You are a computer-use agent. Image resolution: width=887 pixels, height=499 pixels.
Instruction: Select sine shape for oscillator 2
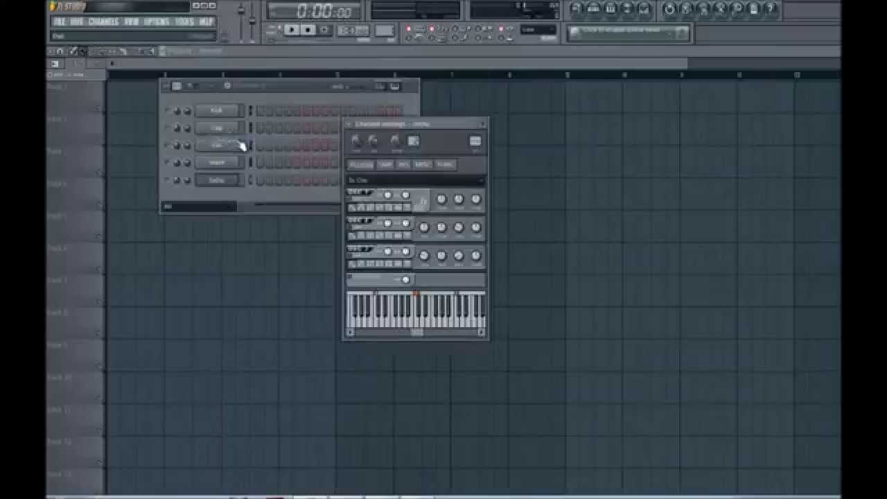pyautogui.click(x=353, y=236)
